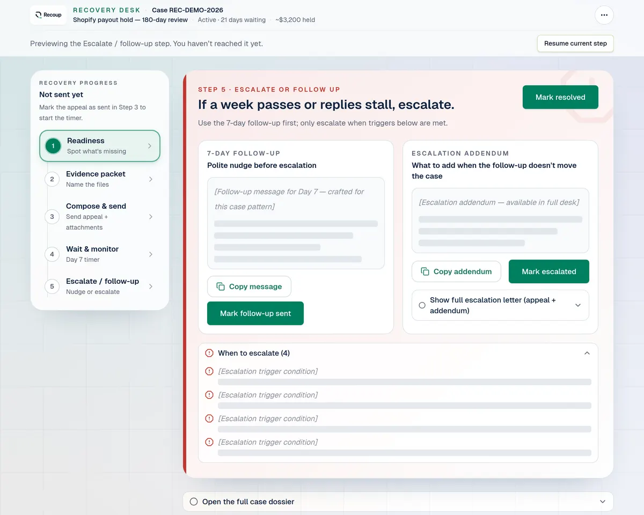Click step number 1 circle for Readiness

pyautogui.click(x=53, y=146)
